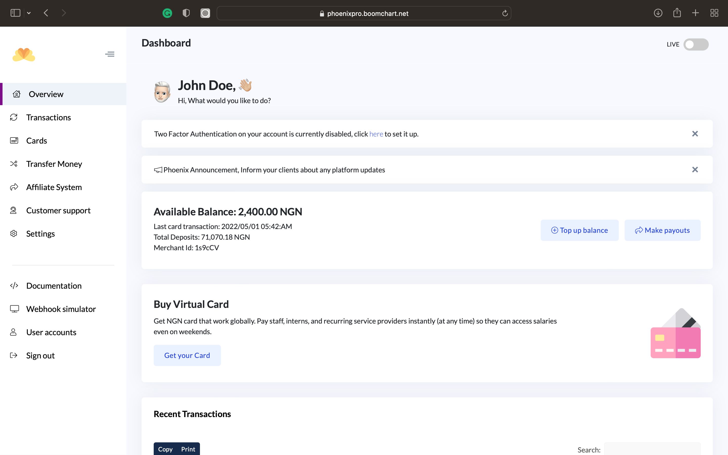Click the Phoenix logo in sidebar
The image size is (728, 455).
click(x=24, y=54)
